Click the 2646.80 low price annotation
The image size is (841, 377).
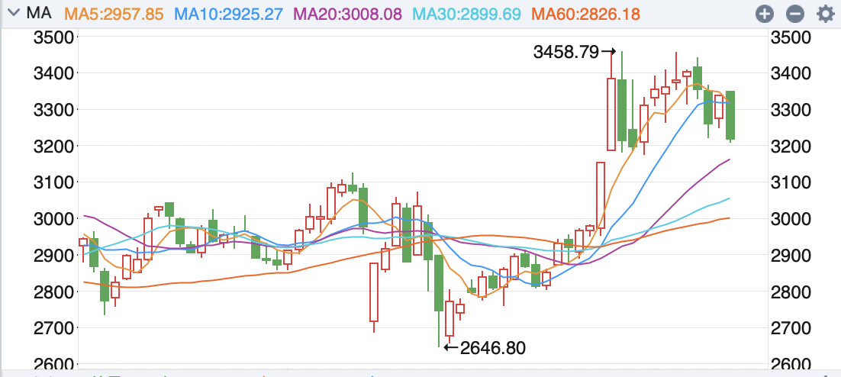(x=492, y=348)
